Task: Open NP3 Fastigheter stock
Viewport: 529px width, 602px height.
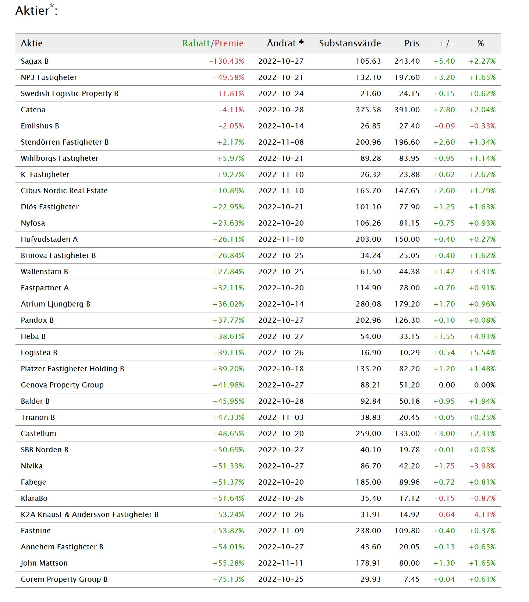Action: 49,77
